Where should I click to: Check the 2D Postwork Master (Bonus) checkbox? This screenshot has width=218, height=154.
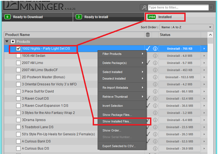18,77
